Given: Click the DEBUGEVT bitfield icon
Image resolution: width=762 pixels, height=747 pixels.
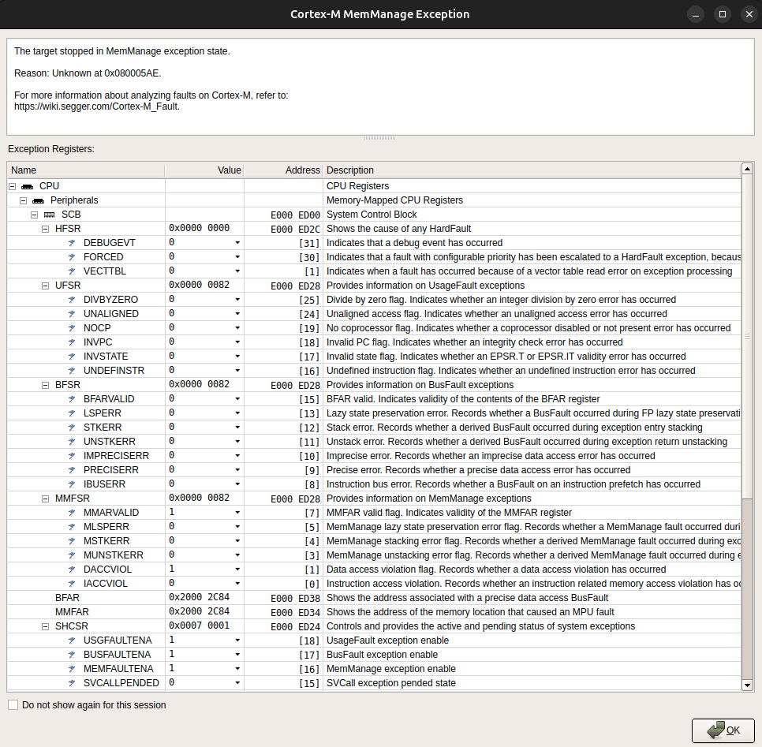Looking at the screenshot, I should click(x=72, y=243).
